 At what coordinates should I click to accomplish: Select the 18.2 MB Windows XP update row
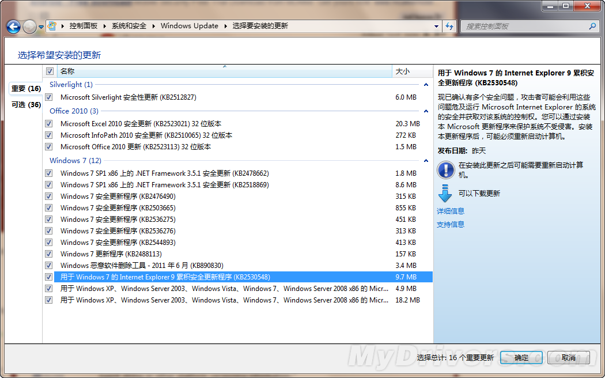[x=243, y=300]
